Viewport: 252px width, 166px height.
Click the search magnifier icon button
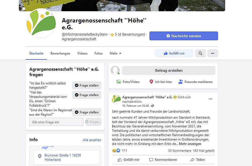[x=200, y=53]
